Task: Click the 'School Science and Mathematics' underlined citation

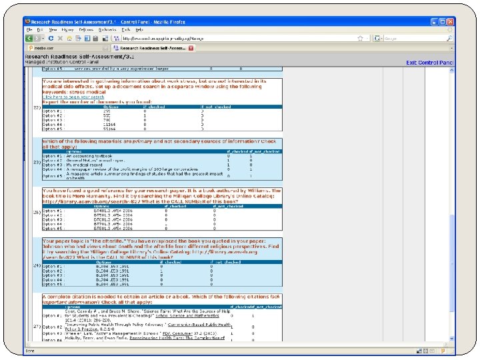Action: click(x=187, y=315)
